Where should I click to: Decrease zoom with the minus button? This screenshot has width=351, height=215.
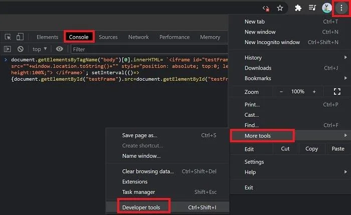281,92
